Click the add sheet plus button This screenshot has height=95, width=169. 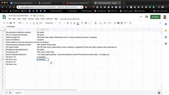coord(6,93)
